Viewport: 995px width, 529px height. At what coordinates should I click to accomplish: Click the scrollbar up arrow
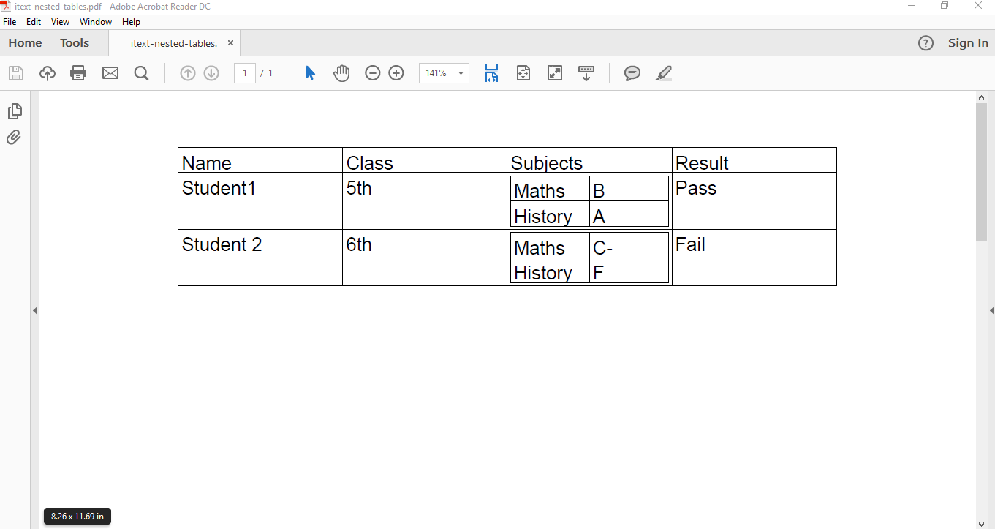coord(982,97)
